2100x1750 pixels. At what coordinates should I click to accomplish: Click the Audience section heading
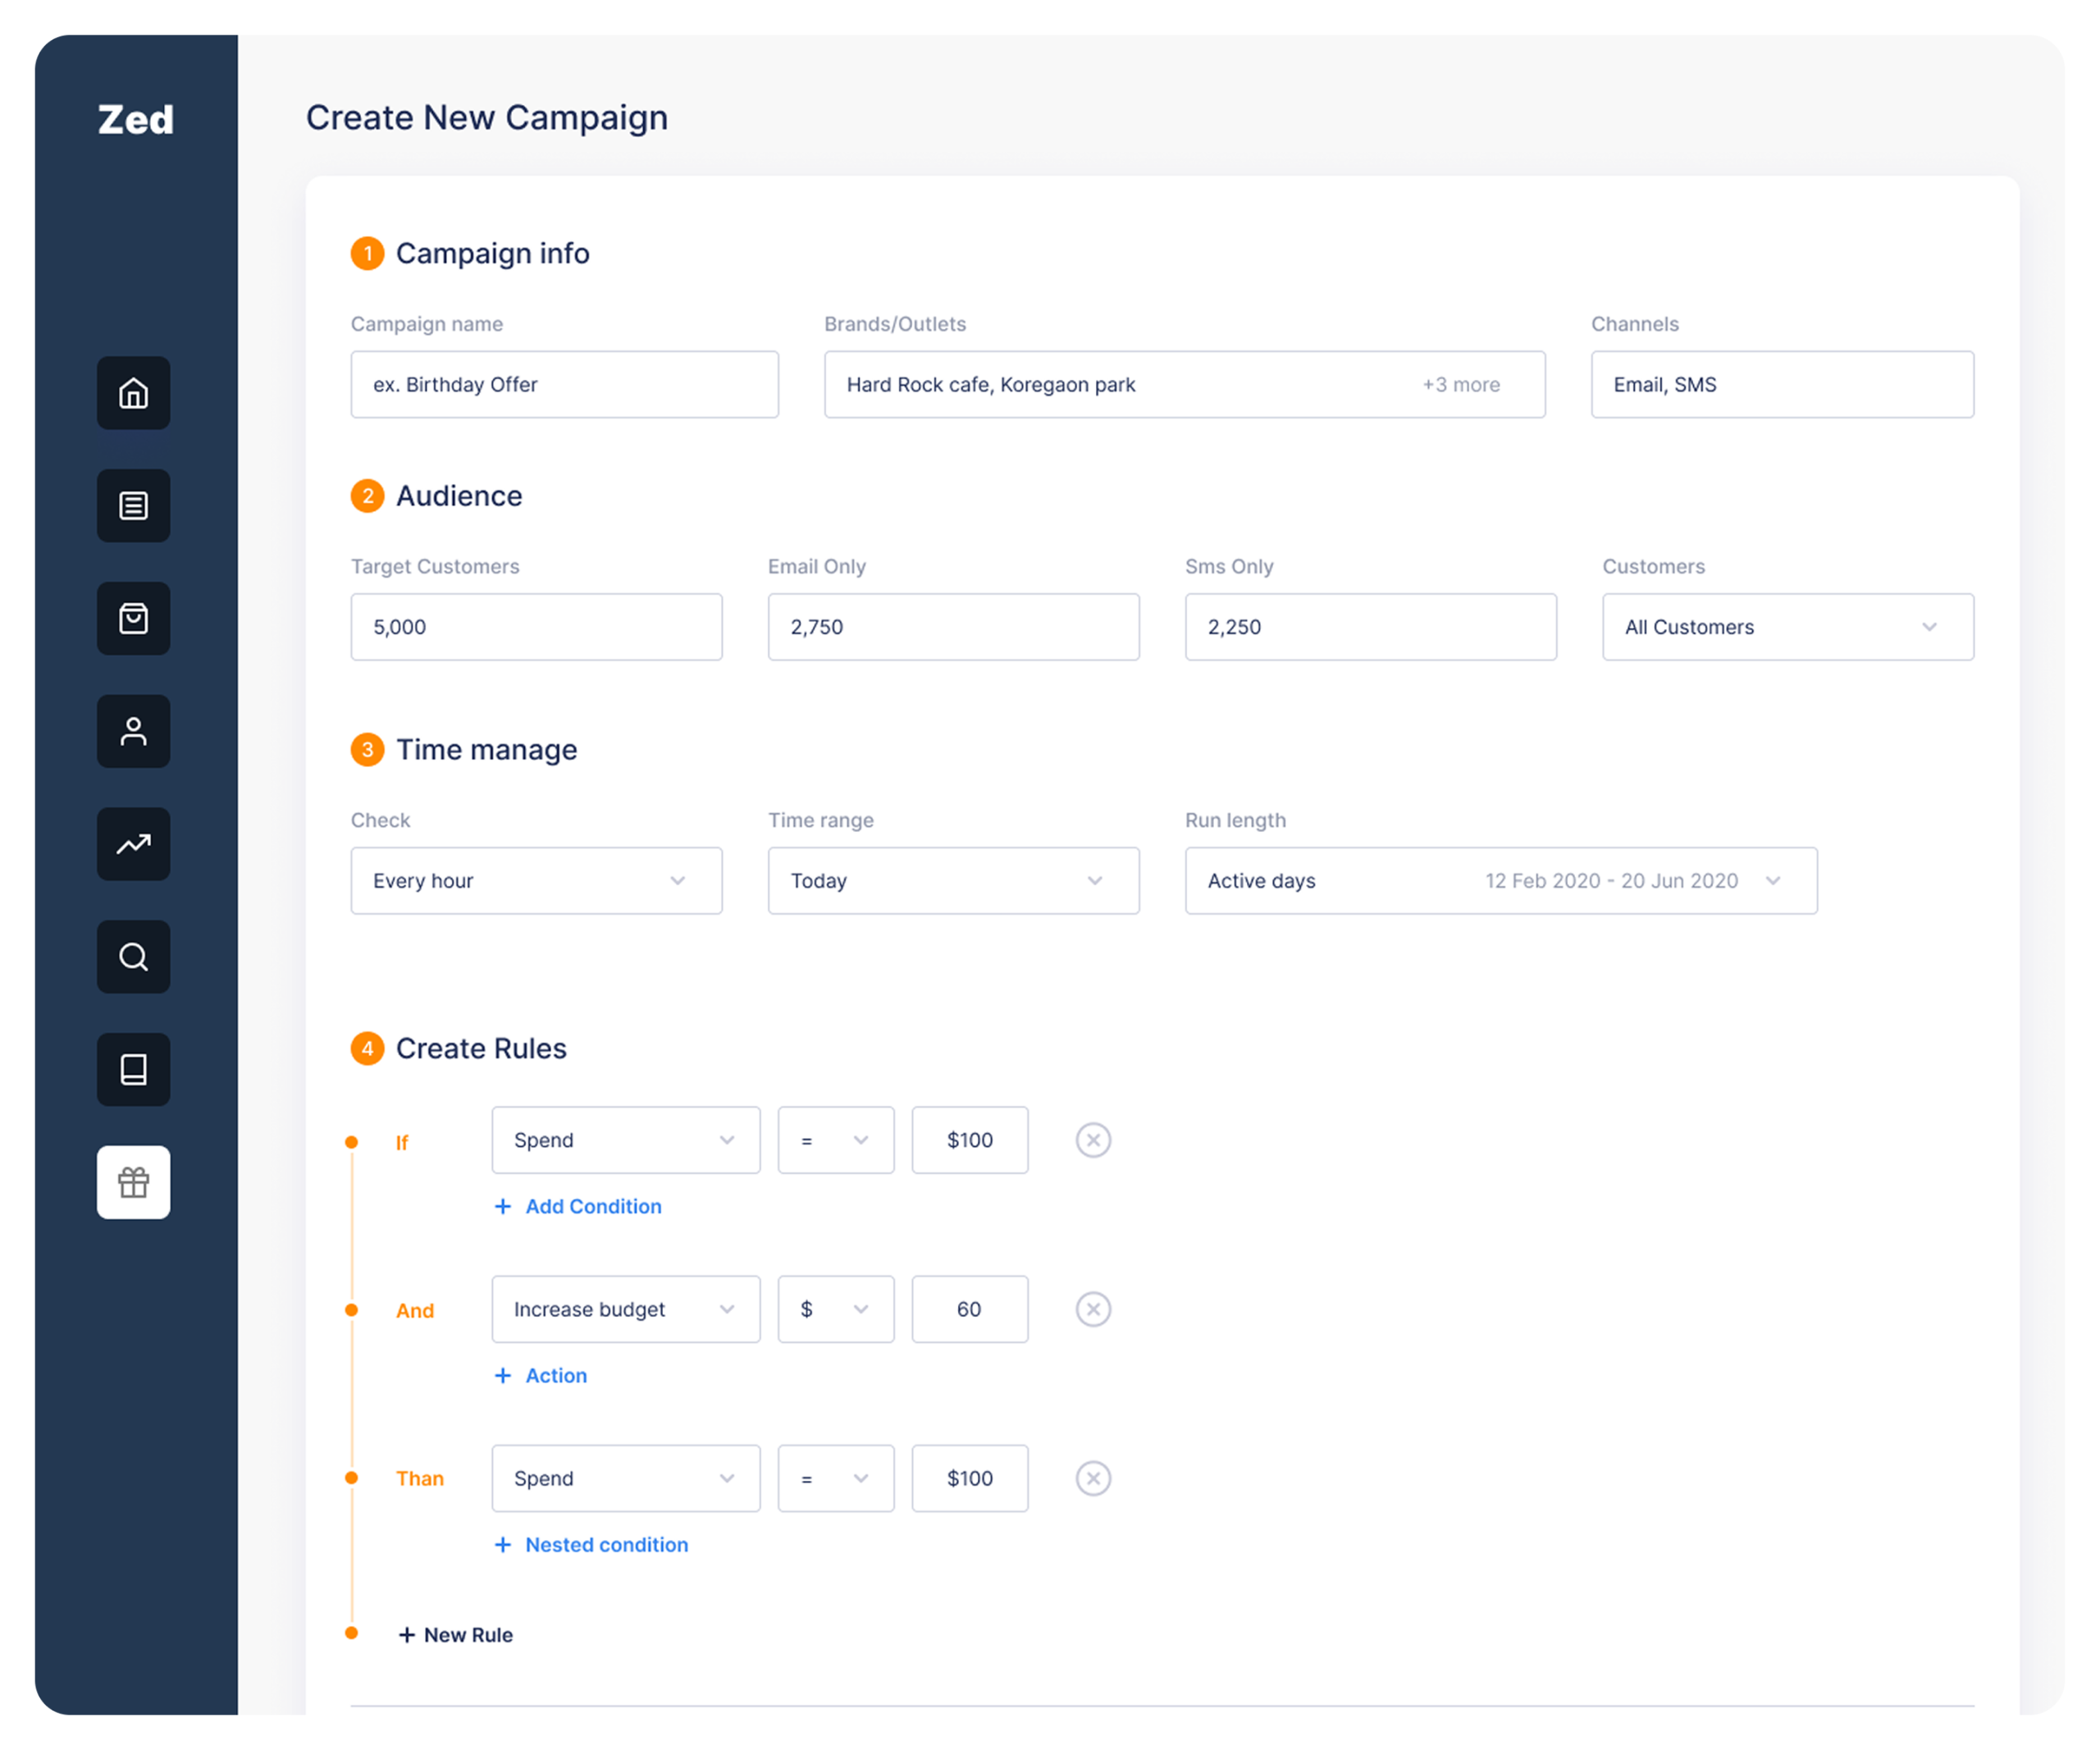[459, 496]
